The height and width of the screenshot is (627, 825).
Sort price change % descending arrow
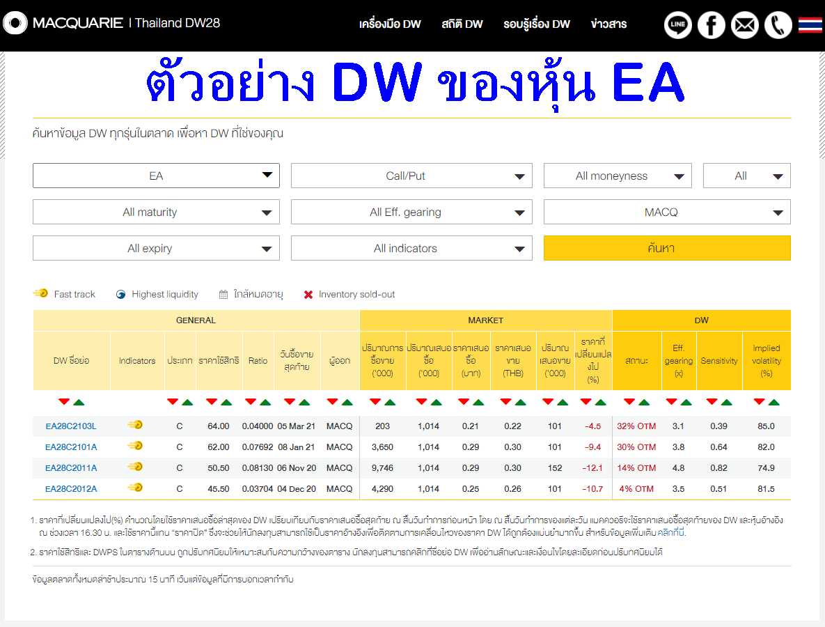(586, 402)
